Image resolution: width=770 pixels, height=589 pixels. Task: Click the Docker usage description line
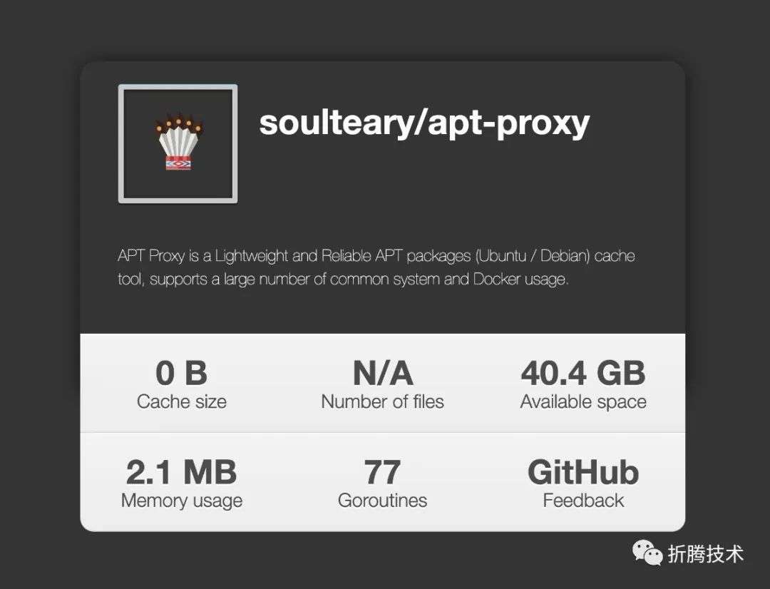(x=343, y=279)
